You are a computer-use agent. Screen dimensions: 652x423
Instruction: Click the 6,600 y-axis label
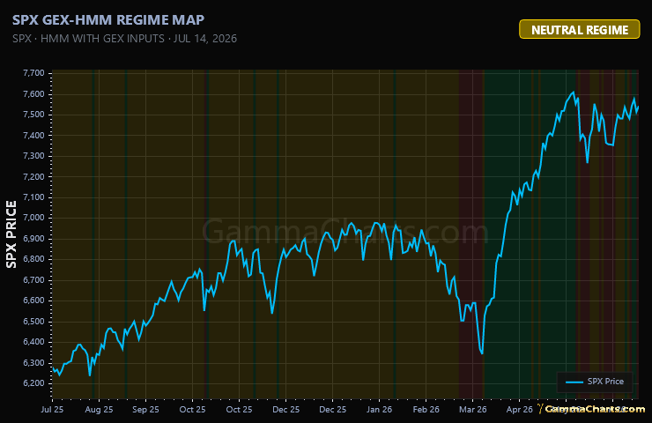[33, 301]
